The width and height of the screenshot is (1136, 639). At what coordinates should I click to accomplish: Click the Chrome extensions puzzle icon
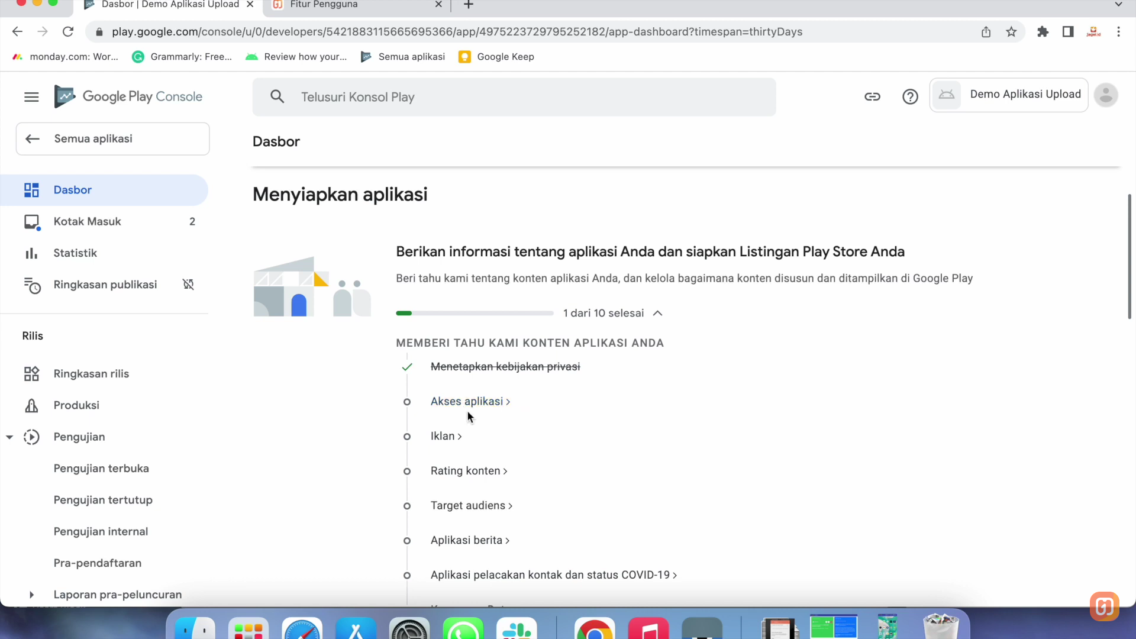click(1043, 32)
